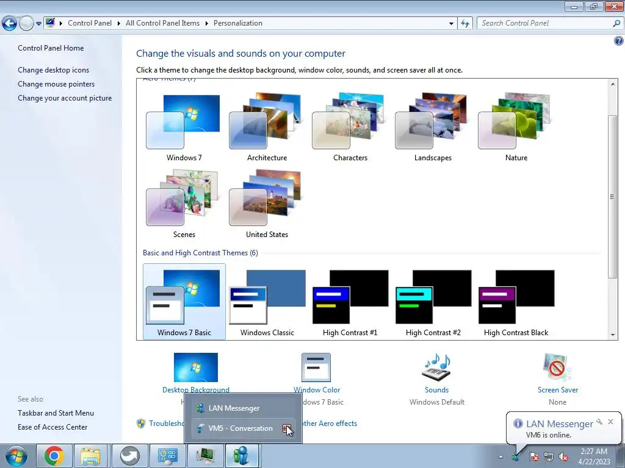Viewport: 625px width, 468px height.
Task: Click All Control Panel Items breadcrumb
Action: 162,23
